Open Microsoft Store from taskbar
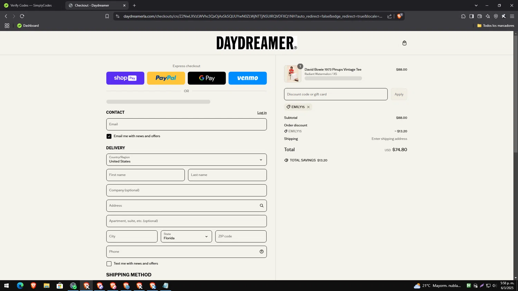This screenshot has height=291, width=518. tap(60, 285)
